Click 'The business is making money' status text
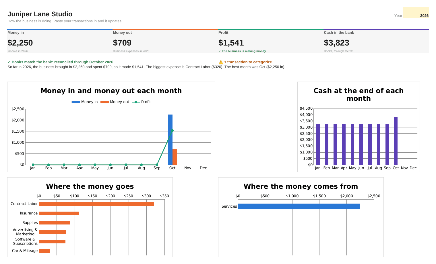 (x=242, y=51)
